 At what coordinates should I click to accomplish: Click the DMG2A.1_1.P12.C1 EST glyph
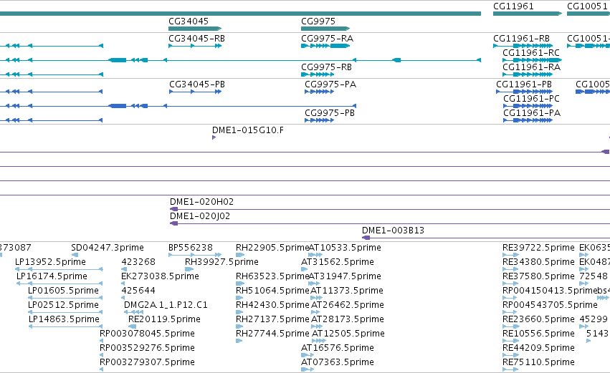[134, 312]
